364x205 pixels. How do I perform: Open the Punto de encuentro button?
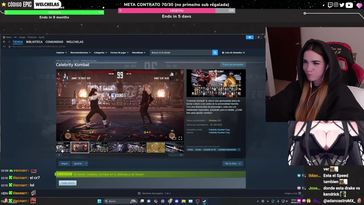[233, 65]
